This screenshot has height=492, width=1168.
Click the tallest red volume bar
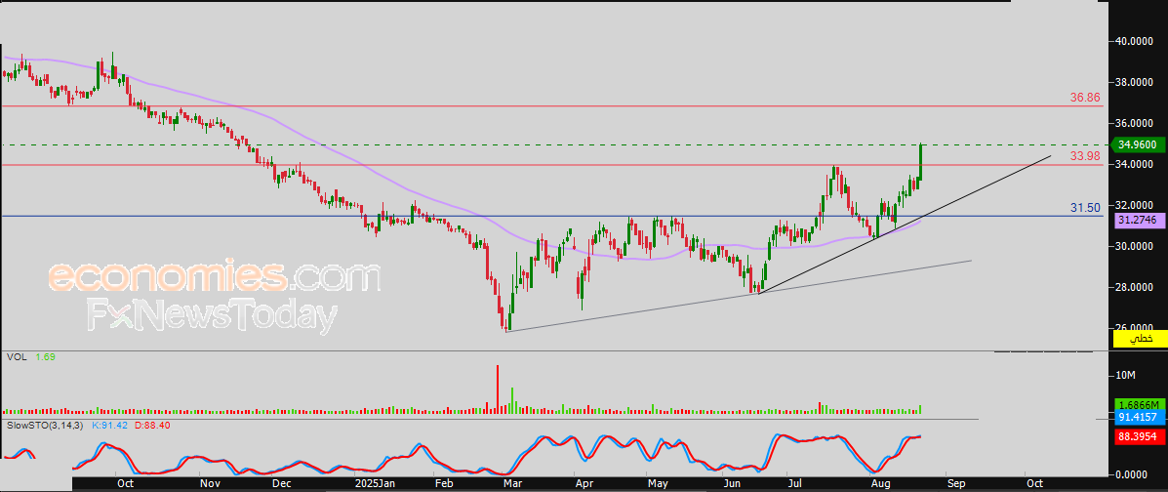[497, 389]
